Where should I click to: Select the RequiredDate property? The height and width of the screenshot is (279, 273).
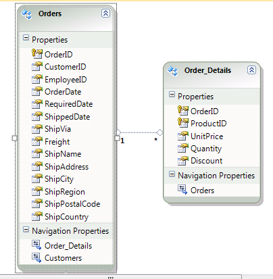click(62, 104)
